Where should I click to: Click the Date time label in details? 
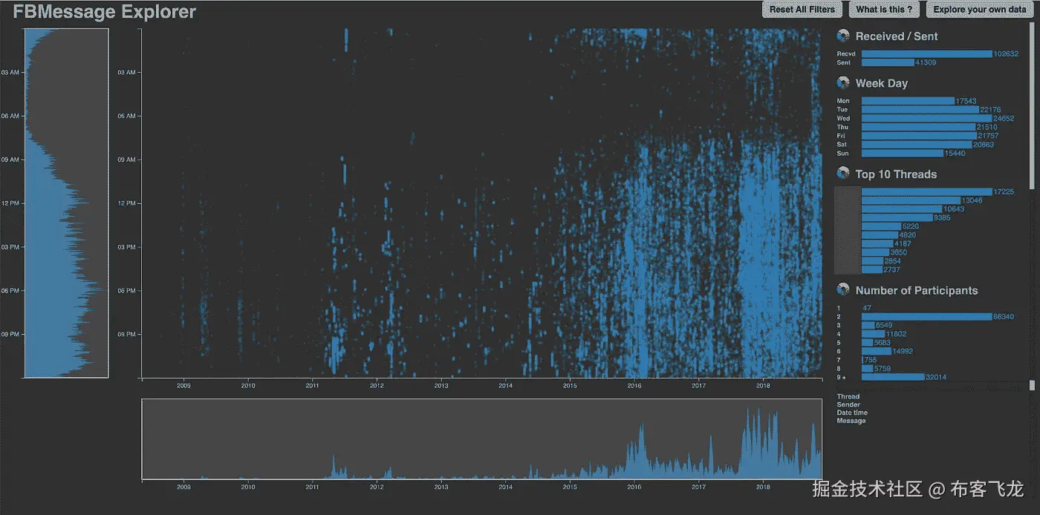click(x=852, y=413)
